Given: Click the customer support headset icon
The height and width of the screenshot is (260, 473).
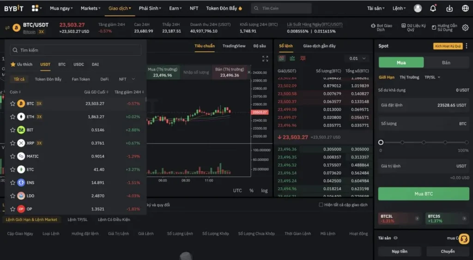Looking at the screenshot, I should pyautogui.click(x=464, y=239).
